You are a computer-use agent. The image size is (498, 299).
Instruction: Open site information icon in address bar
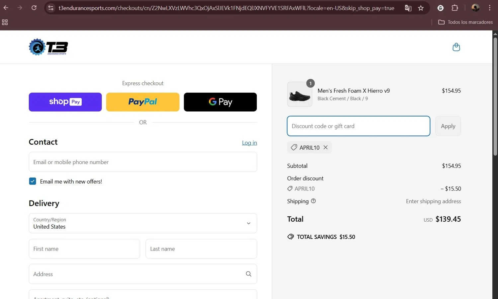[x=51, y=8]
